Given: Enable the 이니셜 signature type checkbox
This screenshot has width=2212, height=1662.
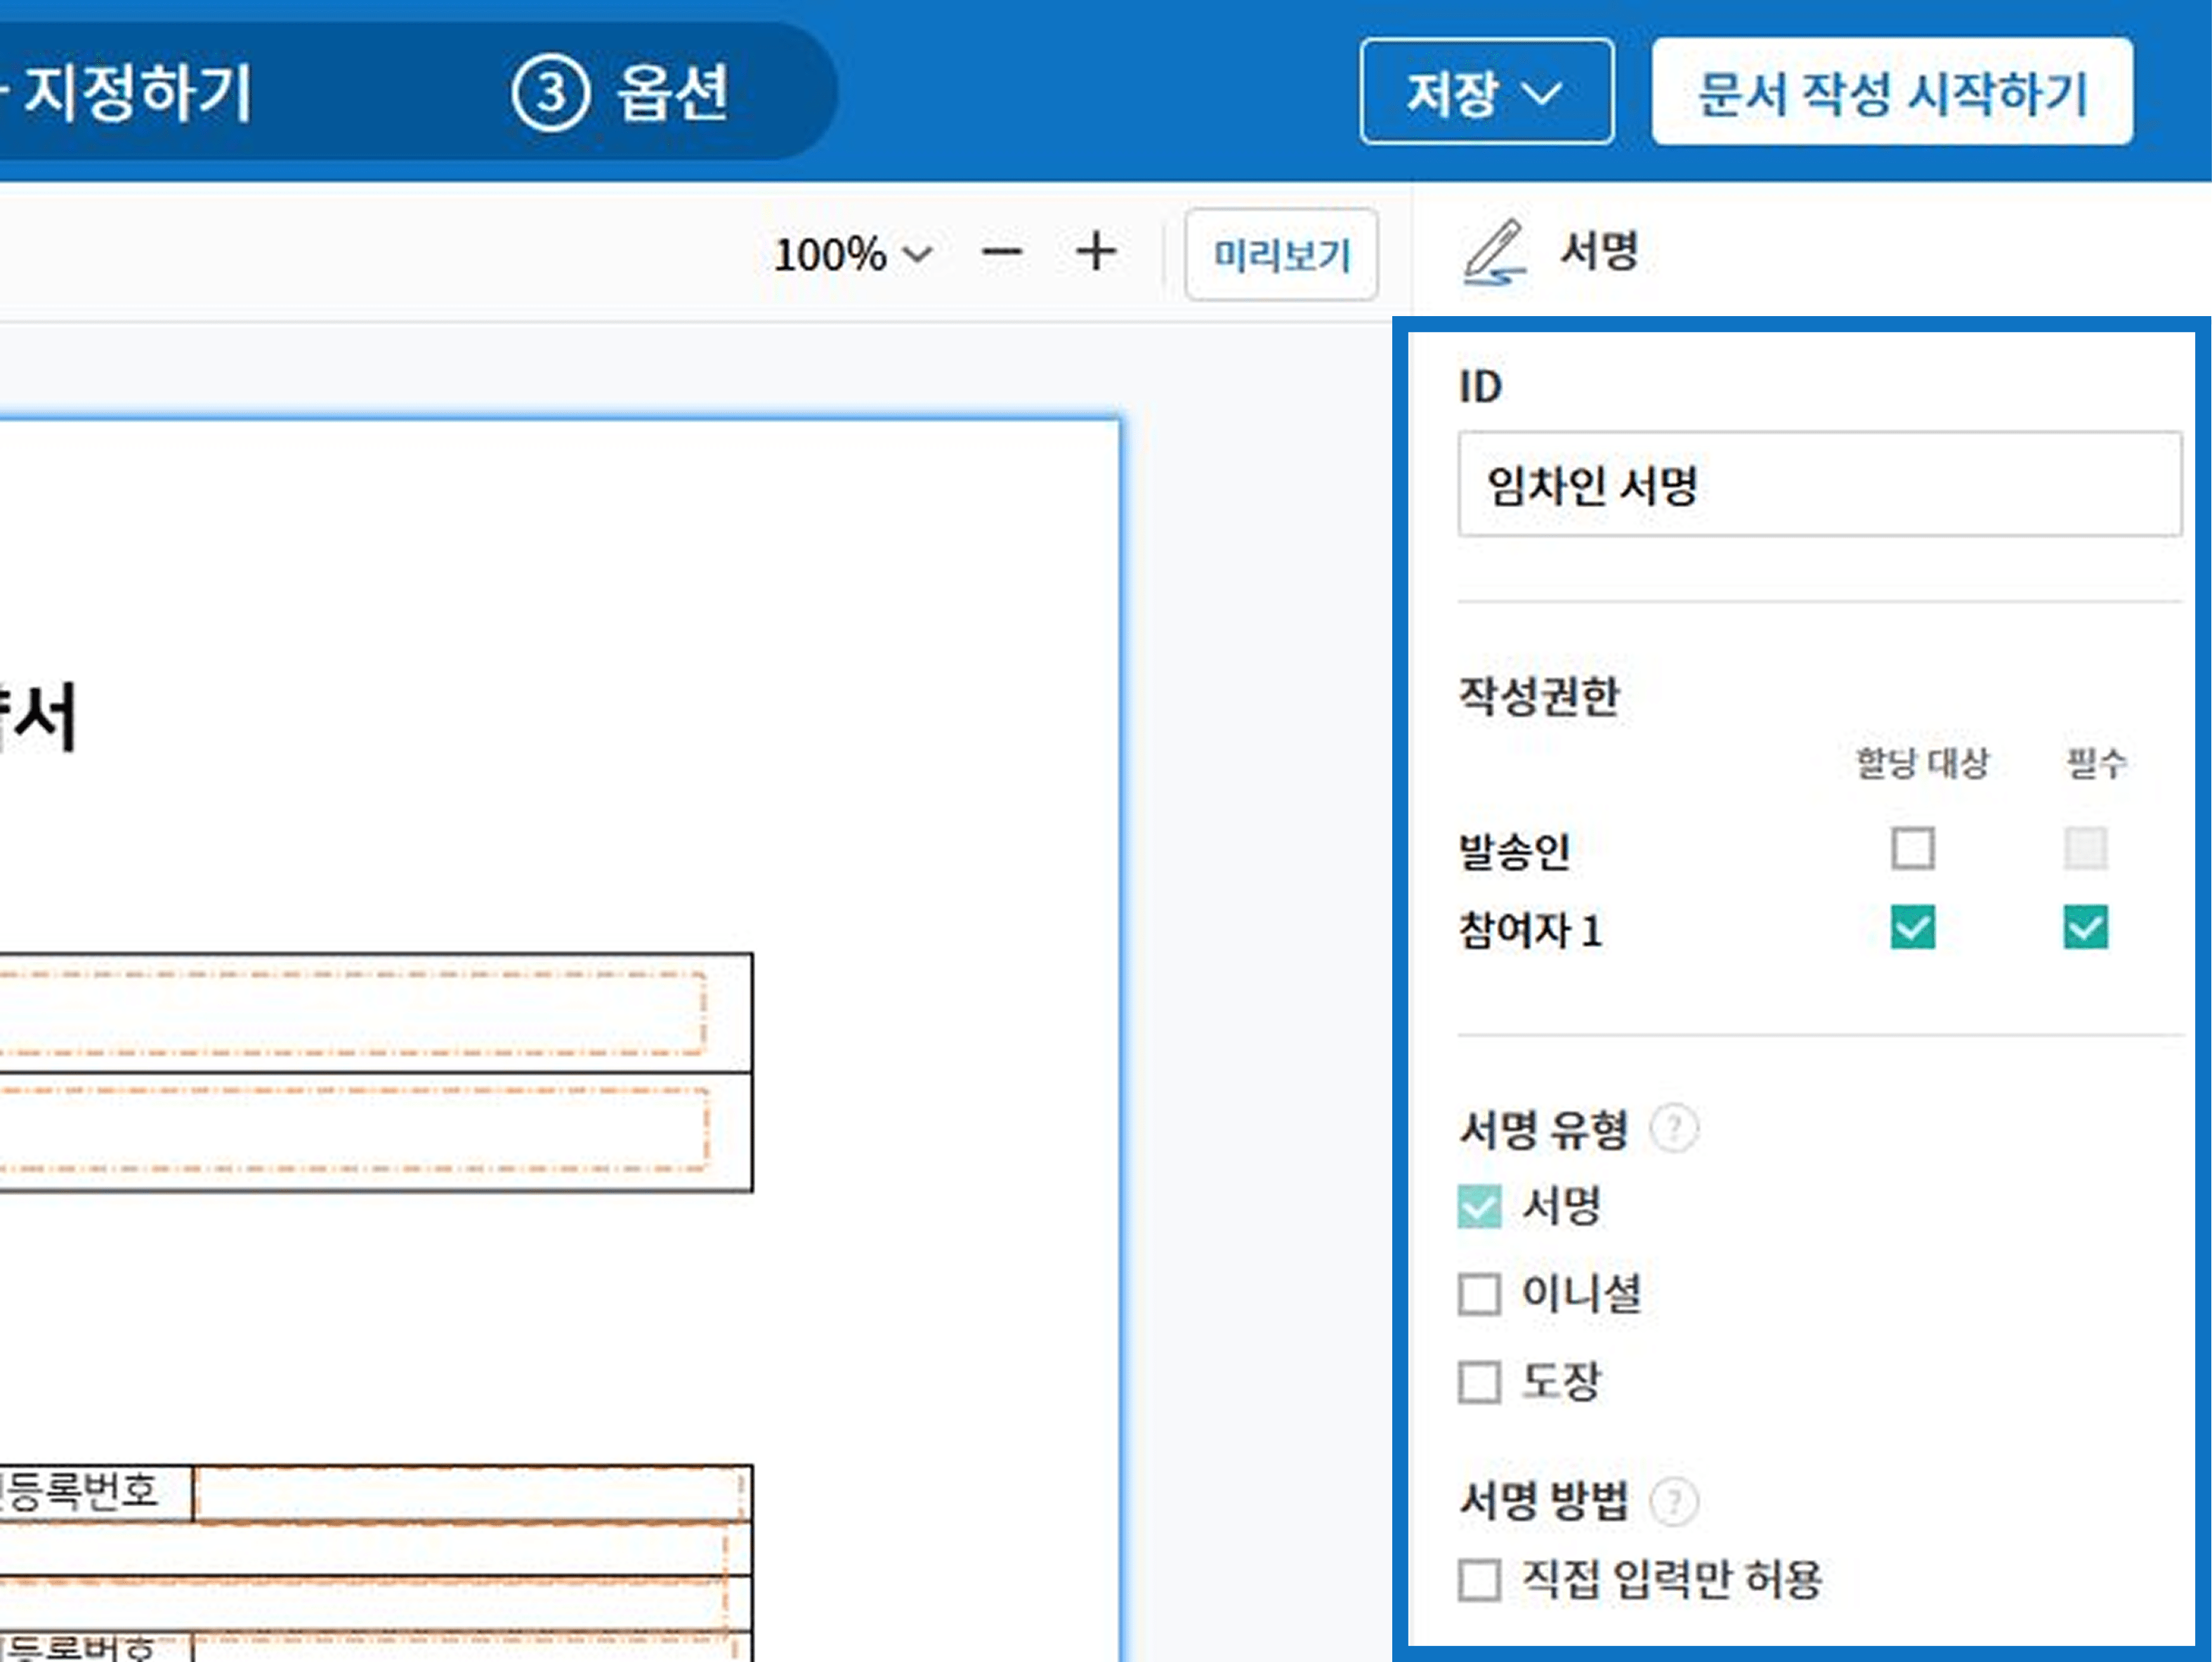Looking at the screenshot, I should pos(1479,1294).
